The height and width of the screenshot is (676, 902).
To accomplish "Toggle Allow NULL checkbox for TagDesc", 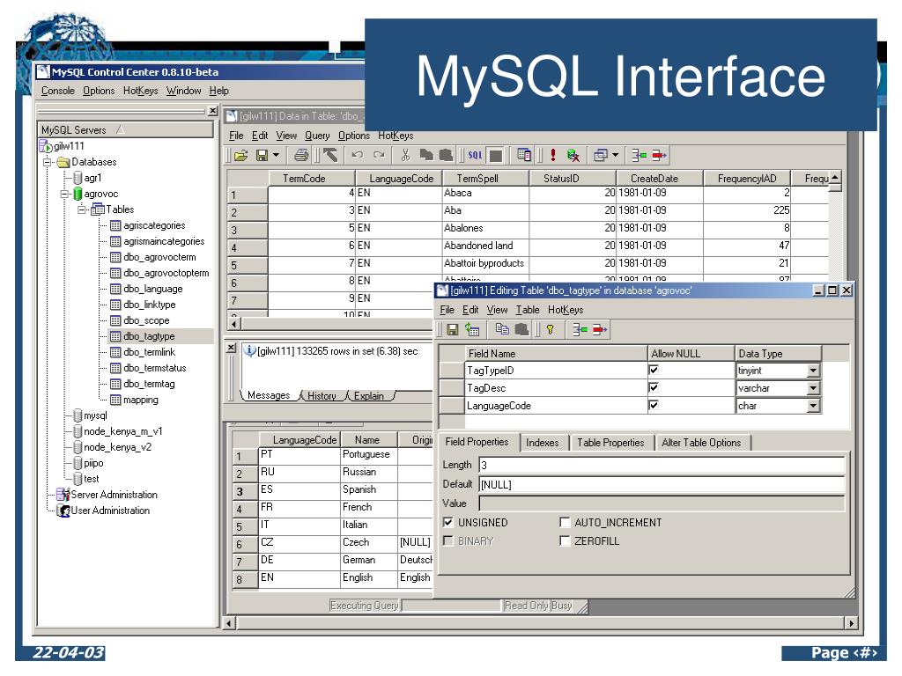I will tap(654, 387).
